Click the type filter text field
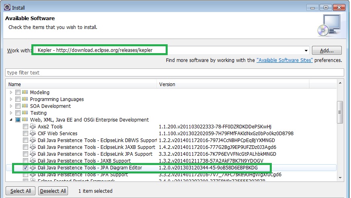The height and width of the screenshot is (198, 351). [x=174, y=73]
